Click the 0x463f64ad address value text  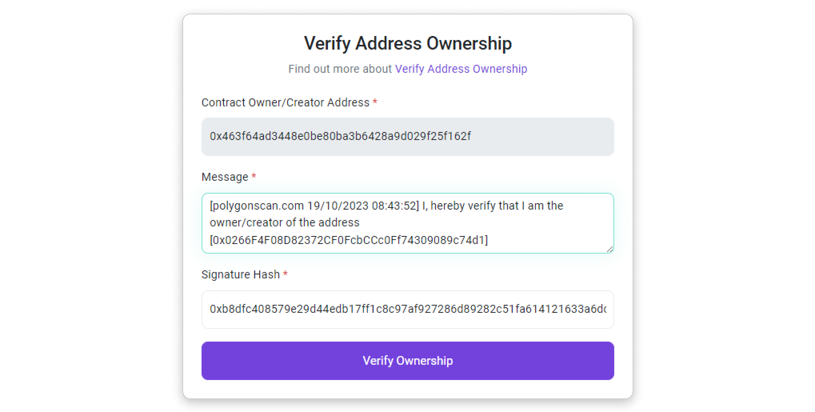click(x=340, y=136)
